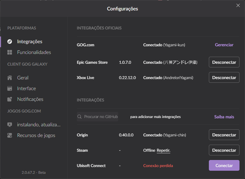Screen dimensions: 245x179
Task: Click the Xbox Live label
Action: click(x=85, y=78)
